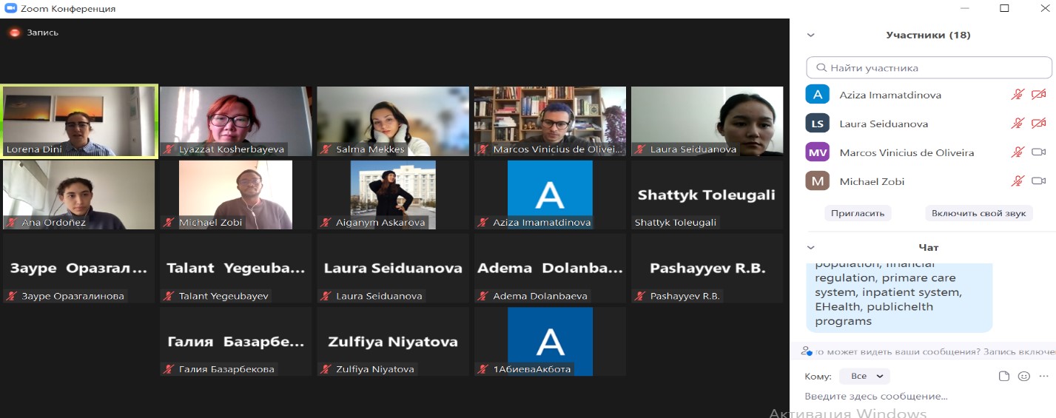Open the emoji picker in chat
Image resolution: width=1056 pixels, height=418 pixels.
tap(1024, 377)
